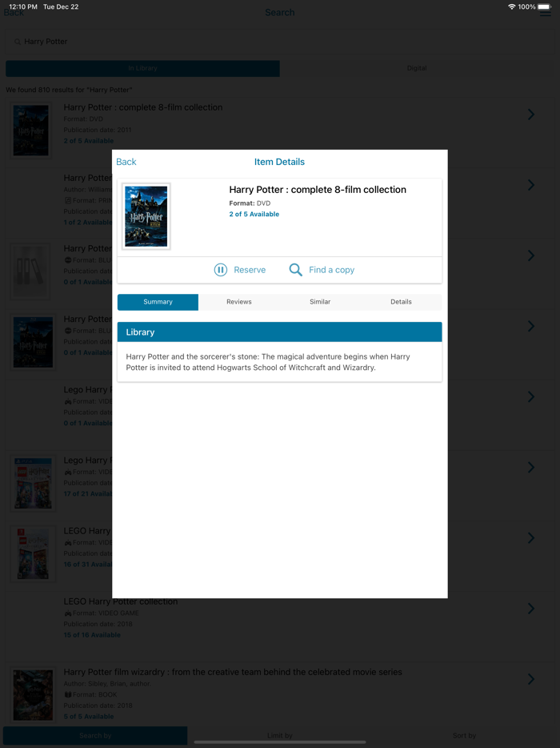Image resolution: width=560 pixels, height=748 pixels.
Task: Tap the game controller icon beside Format: VIDEO GAME
Action: tap(68, 613)
